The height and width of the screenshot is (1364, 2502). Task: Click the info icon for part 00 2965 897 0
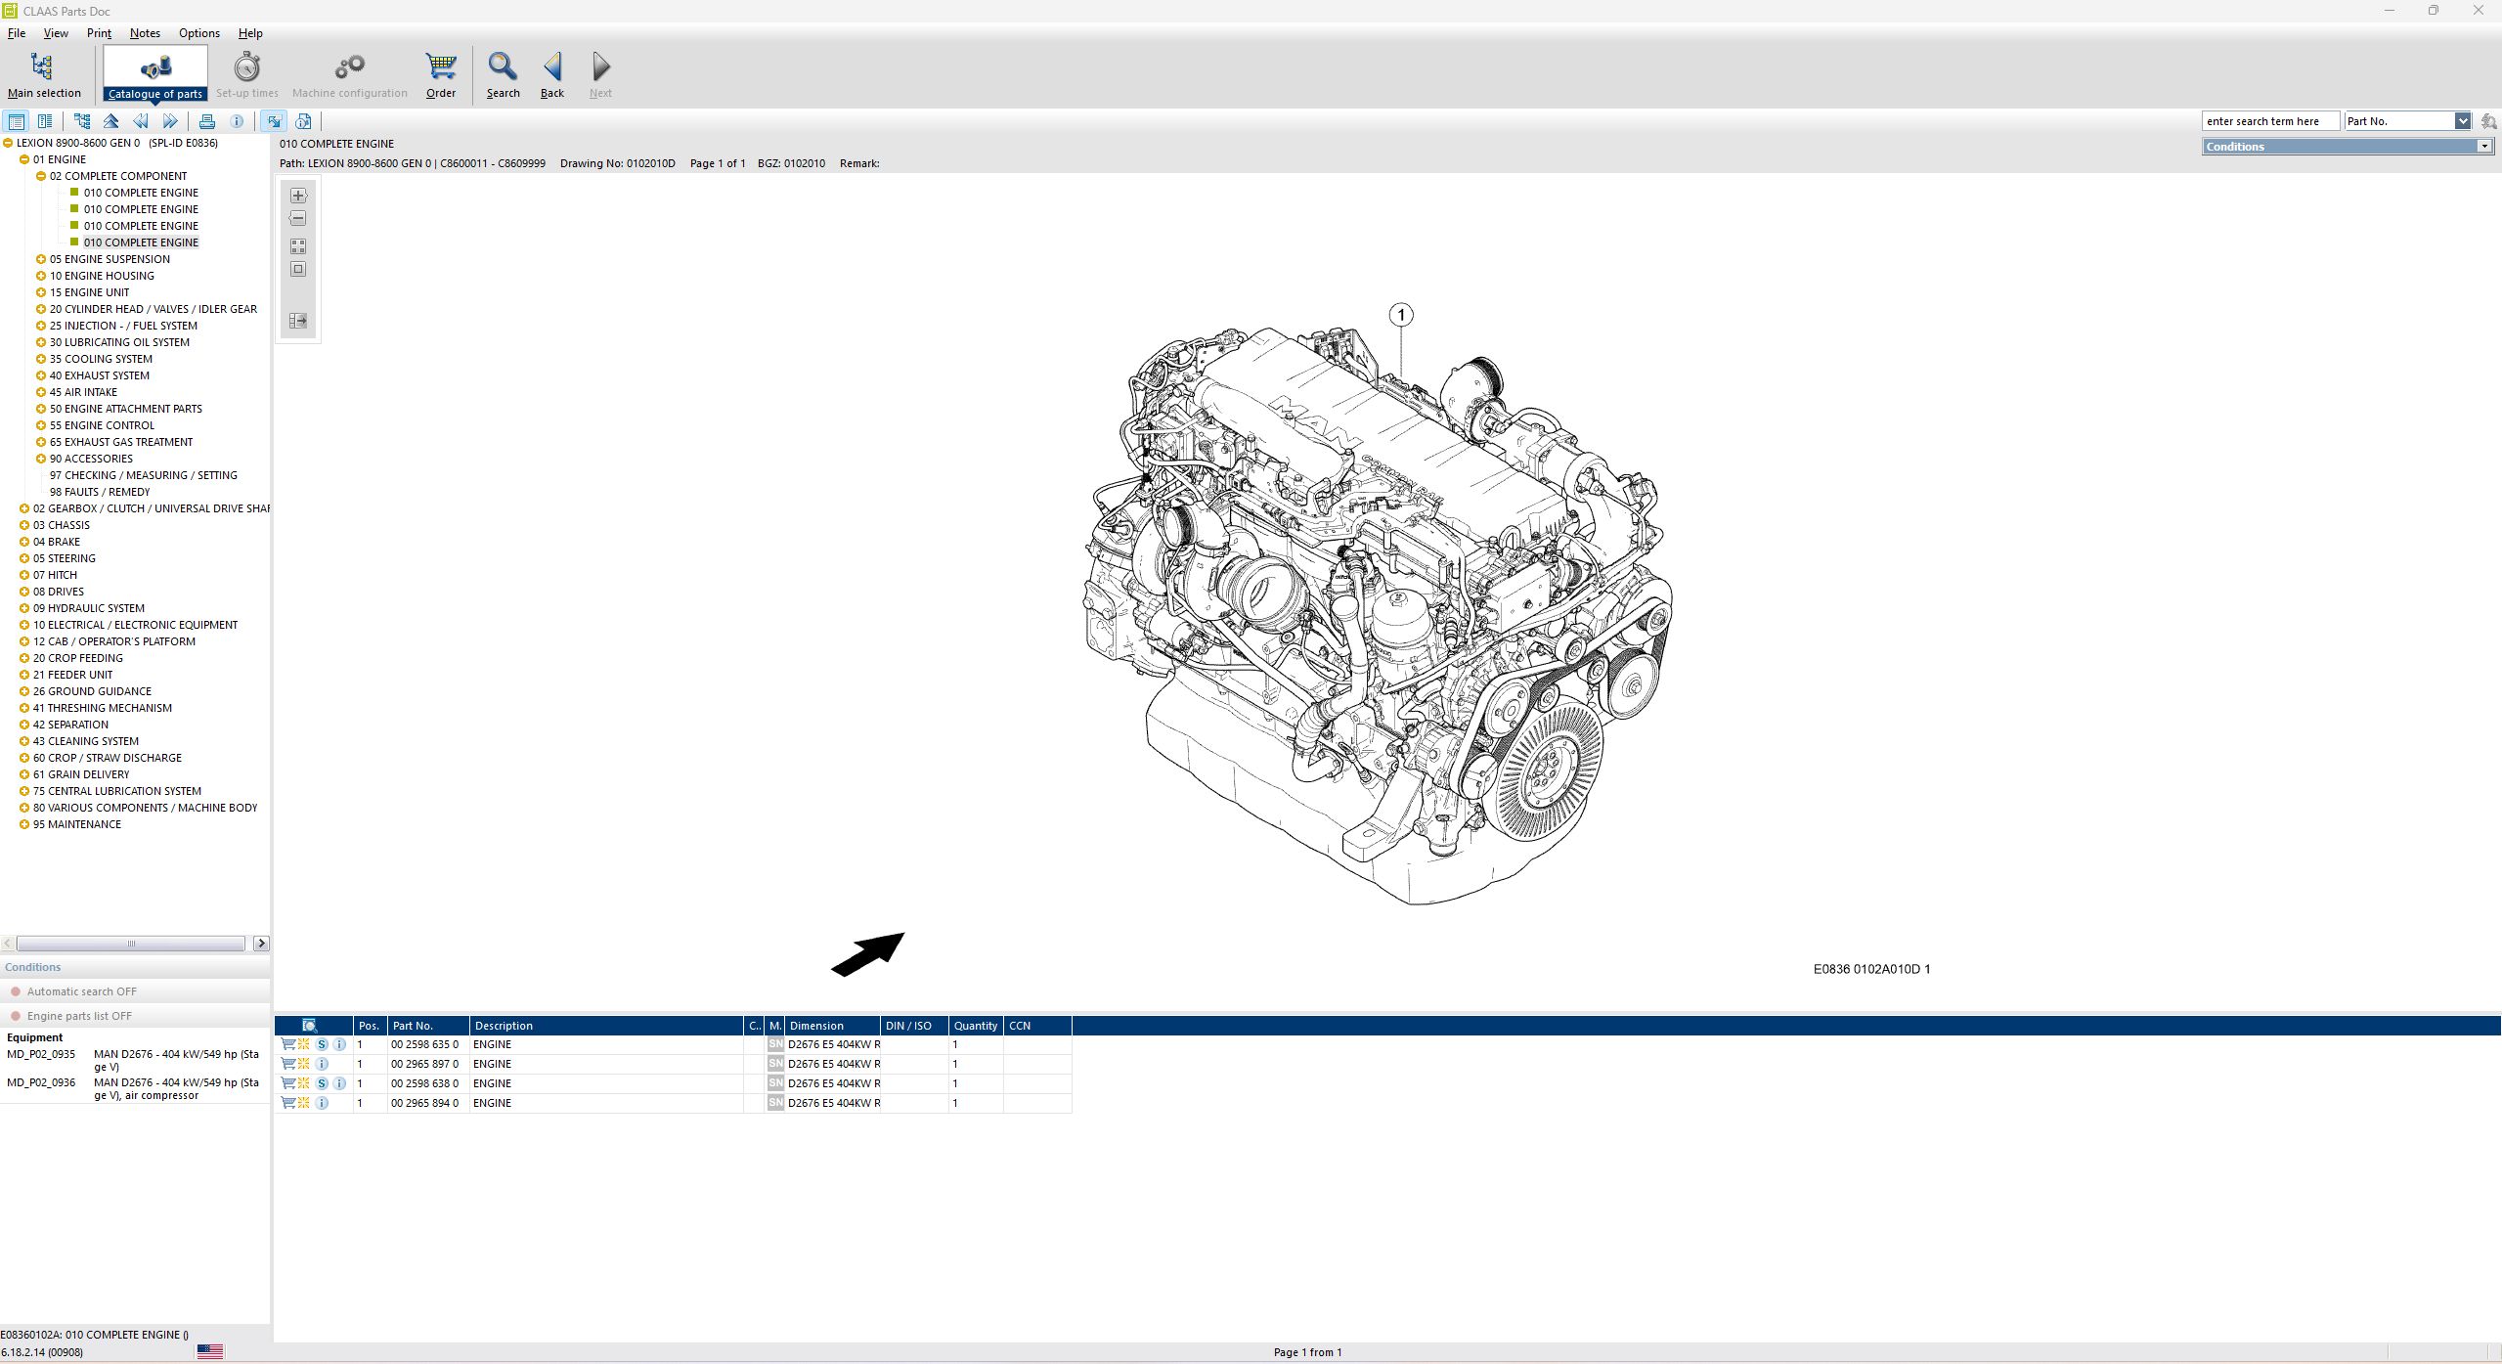[323, 1063]
